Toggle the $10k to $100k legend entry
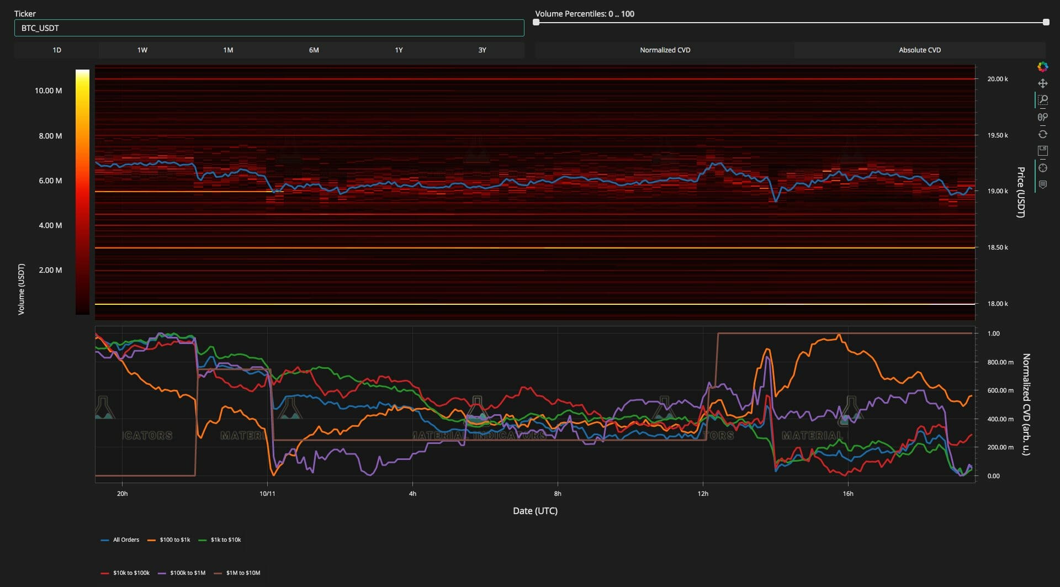The height and width of the screenshot is (587, 1060). click(x=125, y=573)
